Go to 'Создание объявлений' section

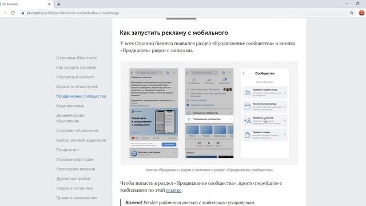77,130
